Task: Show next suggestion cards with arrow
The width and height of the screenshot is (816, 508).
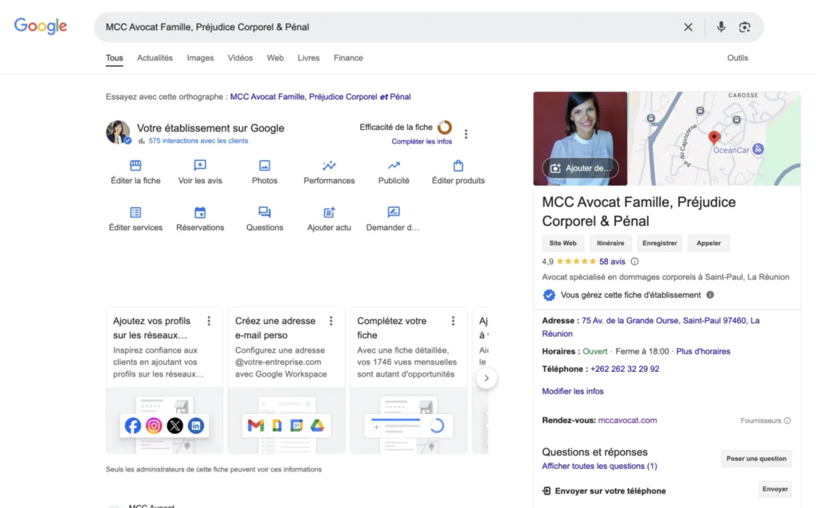Action: [x=486, y=378]
